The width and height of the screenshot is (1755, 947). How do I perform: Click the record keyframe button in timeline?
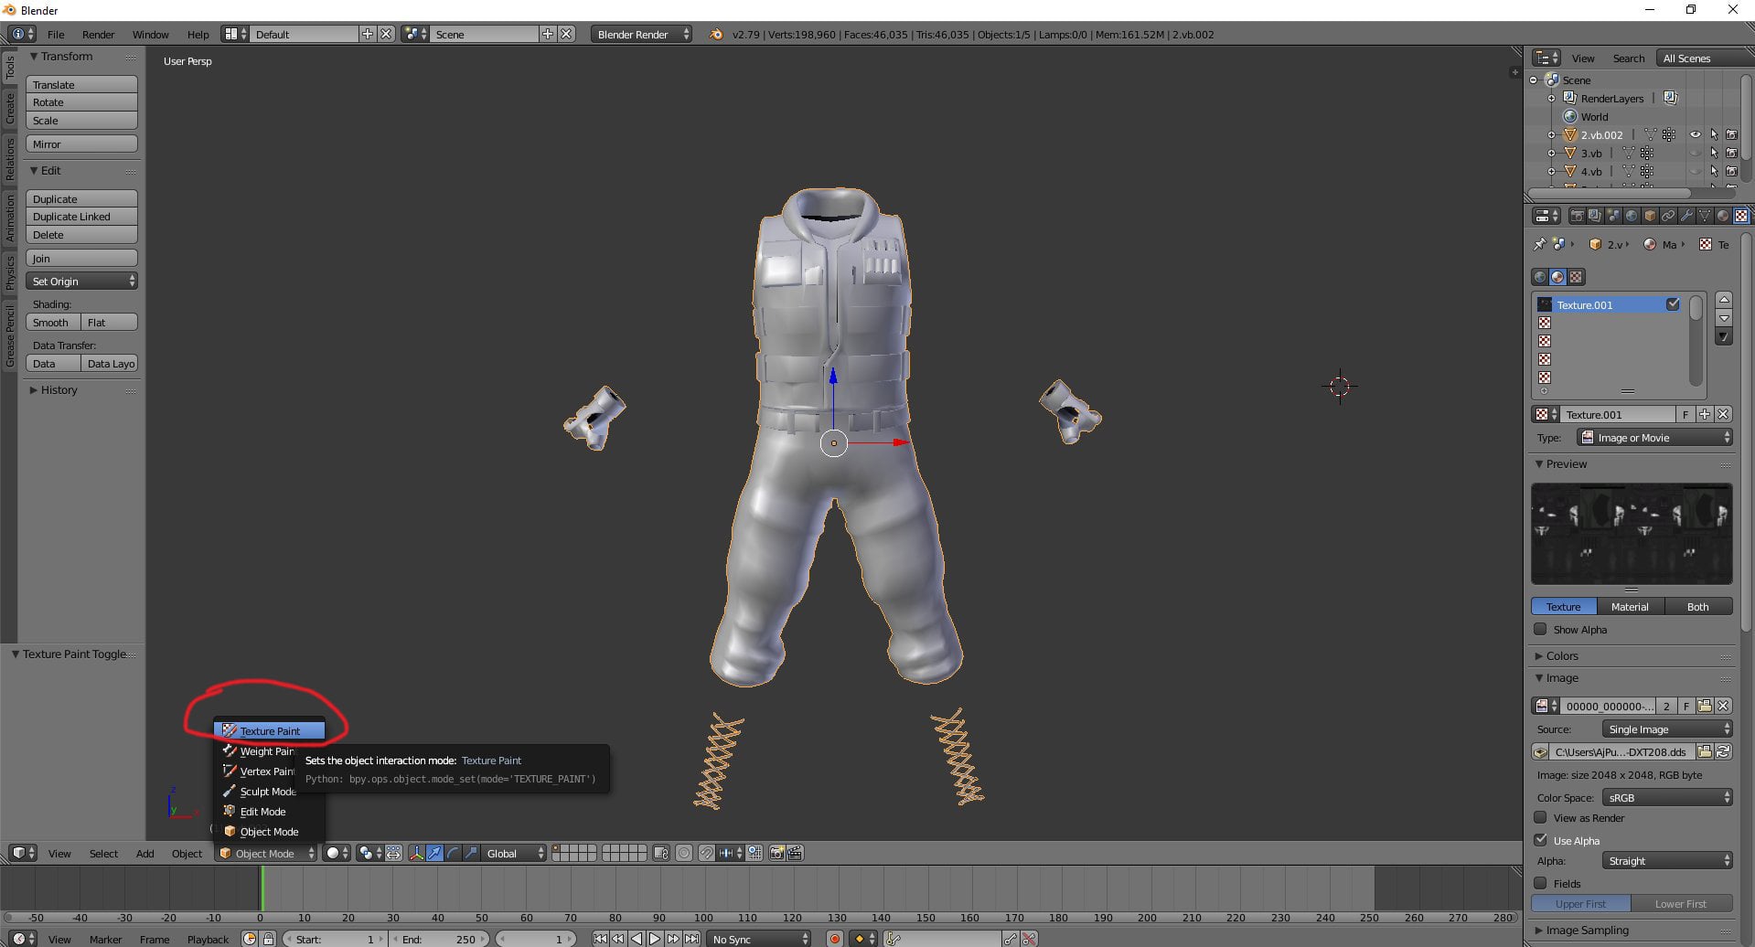click(x=834, y=939)
